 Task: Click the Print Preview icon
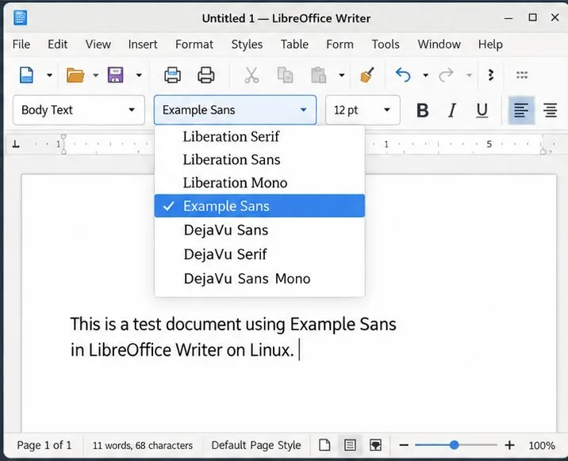tap(172, 75)
